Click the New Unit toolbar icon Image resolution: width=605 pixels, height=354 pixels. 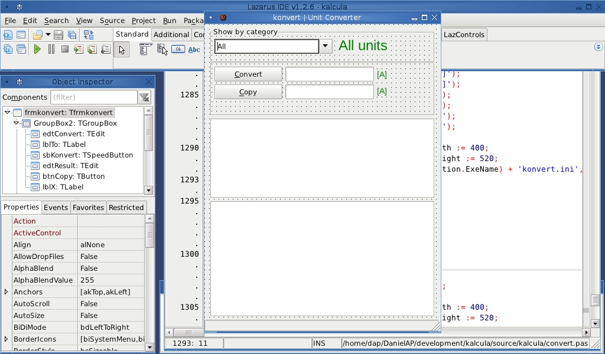point(8,35)
